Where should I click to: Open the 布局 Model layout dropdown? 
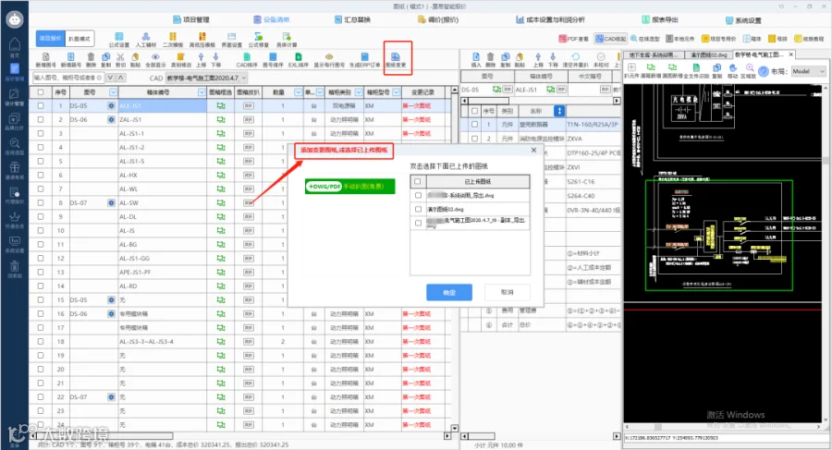point(809,71)
